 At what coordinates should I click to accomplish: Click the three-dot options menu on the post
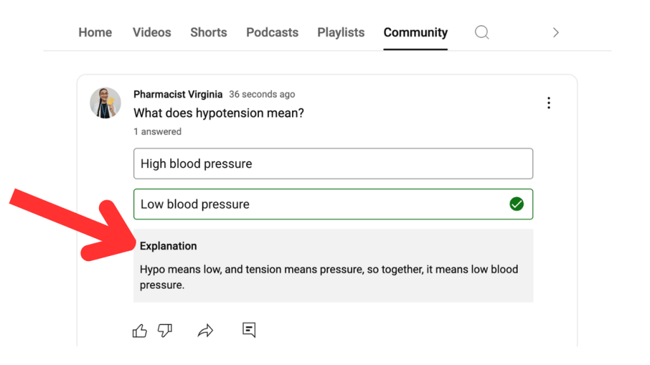coord(548,103)
